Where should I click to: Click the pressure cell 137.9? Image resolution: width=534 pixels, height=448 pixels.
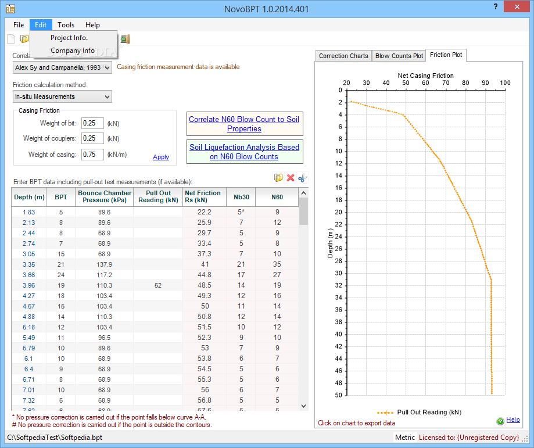coord(104,264)
